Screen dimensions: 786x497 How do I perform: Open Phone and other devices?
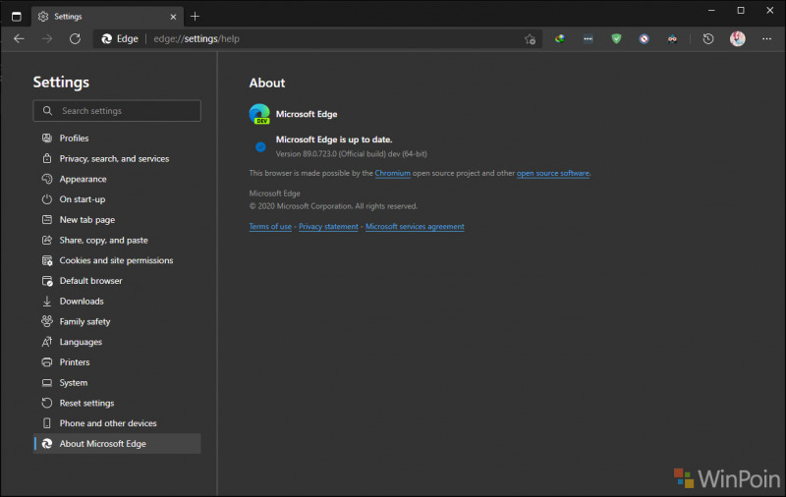point(117,423)
